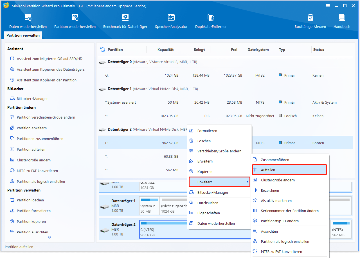Choose Durchsuchen from the context menu
This screenshot has height=258, width=360.
(219, 203)
